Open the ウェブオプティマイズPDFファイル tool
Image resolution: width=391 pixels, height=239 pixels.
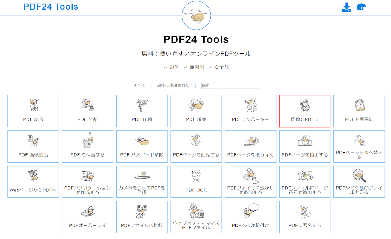click(196, 217)
